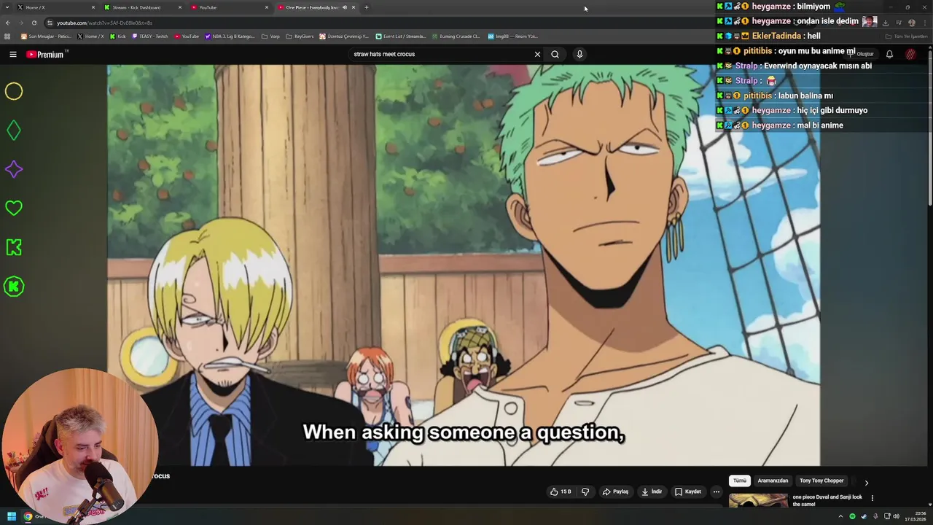Open the system tray volume icon
This screenshot has width=933, height=525.
pos(896,516)
